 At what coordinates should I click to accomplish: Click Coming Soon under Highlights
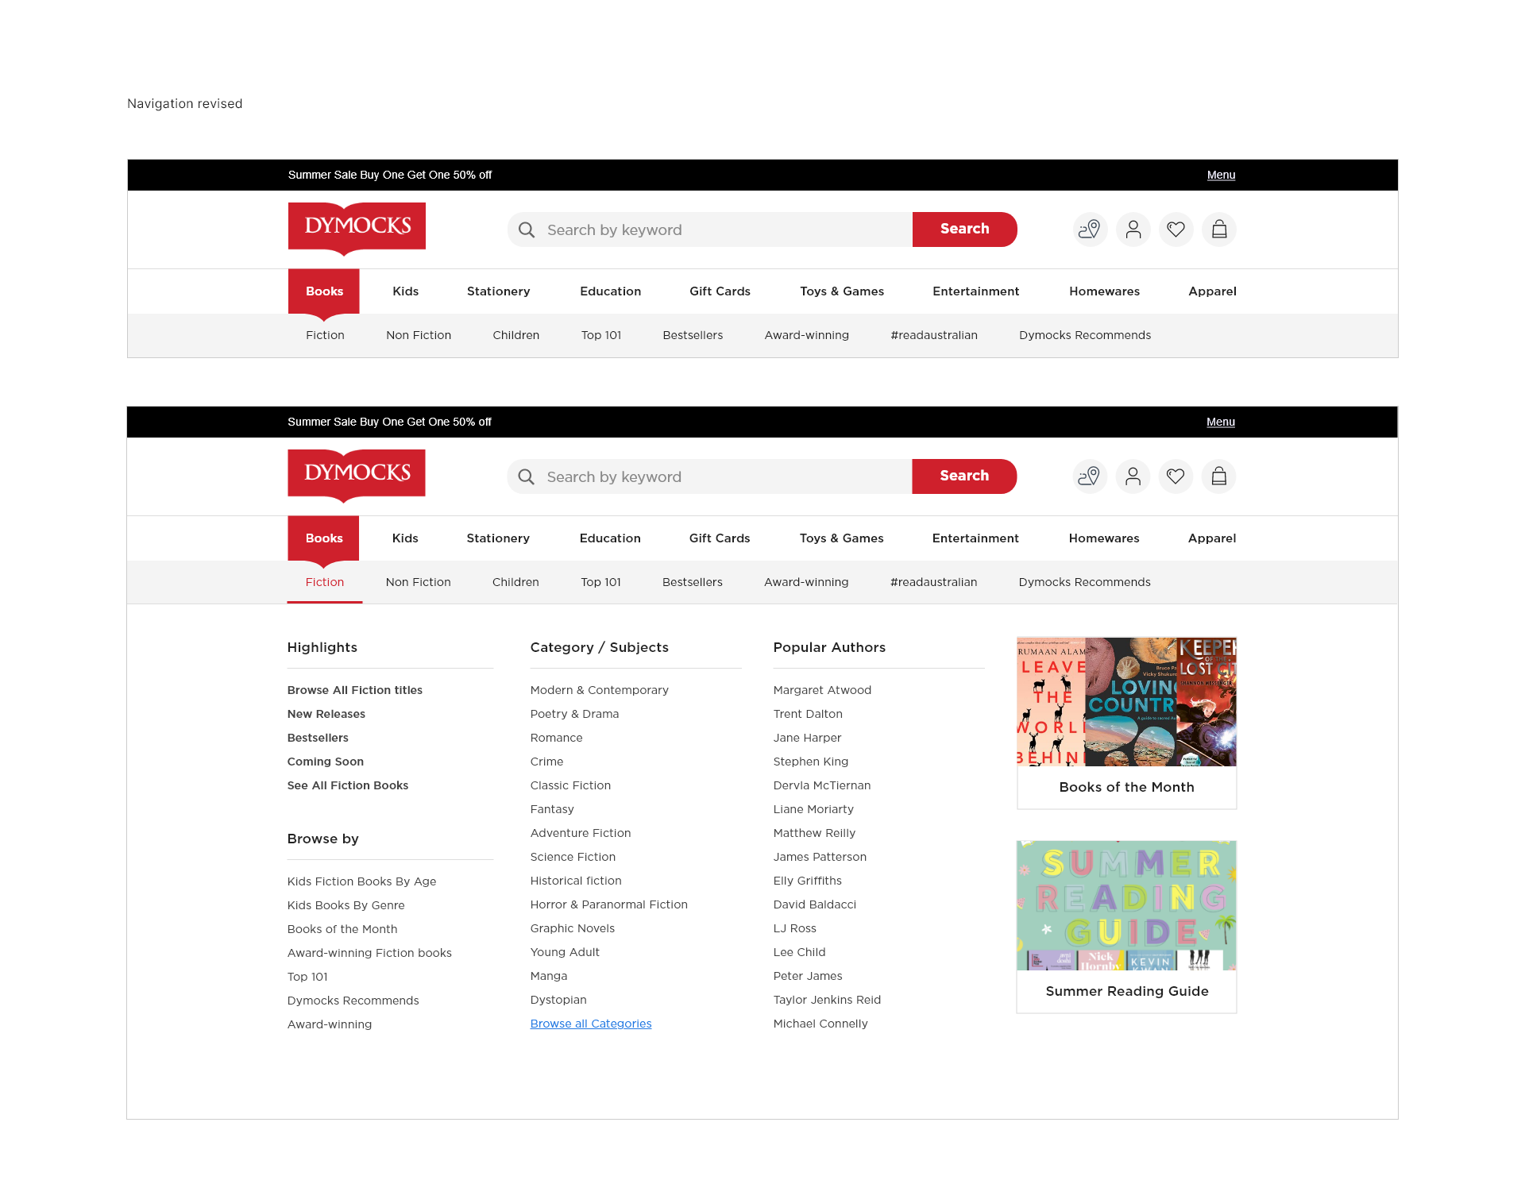pyautogui.click(x=326, y=762)
